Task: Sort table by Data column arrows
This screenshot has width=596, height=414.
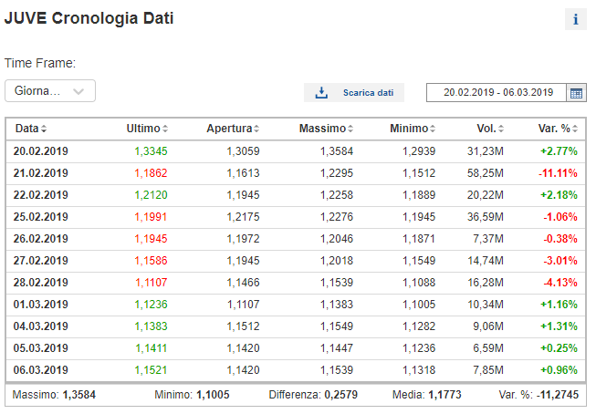Action: [44, 129]
